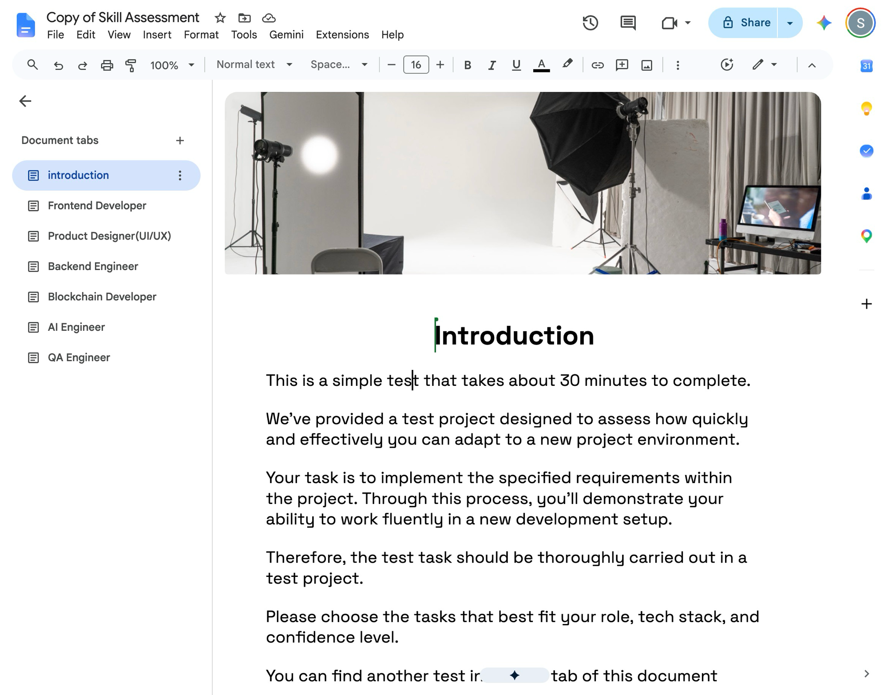Move document using the folder icon
The width and height of the screenshot is (888, 695).
coord(244,18)
